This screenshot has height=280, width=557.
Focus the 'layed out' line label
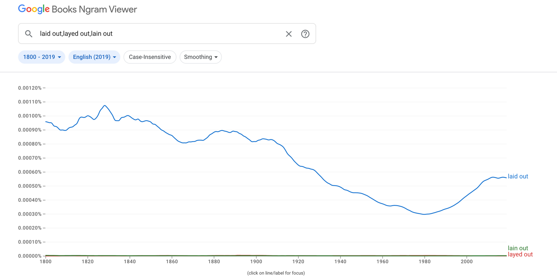(520, 255)
